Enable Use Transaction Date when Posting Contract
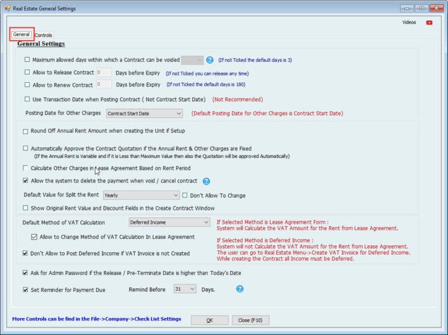 [x=27, y=99]
